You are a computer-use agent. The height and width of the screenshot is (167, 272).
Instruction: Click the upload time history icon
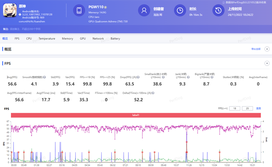(218, 11)
